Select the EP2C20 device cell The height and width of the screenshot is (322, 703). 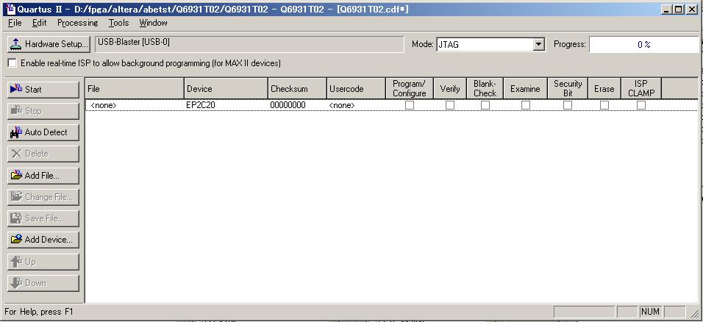226,105
